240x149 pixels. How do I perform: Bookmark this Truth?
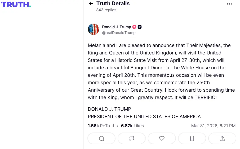coord(192,138)
